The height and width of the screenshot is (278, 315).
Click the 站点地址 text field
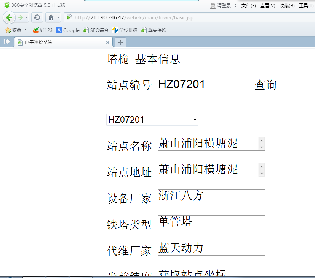211,170
